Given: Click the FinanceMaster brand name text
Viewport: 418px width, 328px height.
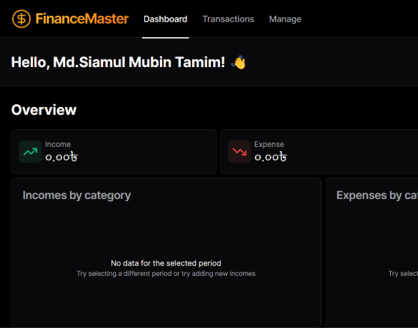Looking at the screenshot, I should coord(82,19).
